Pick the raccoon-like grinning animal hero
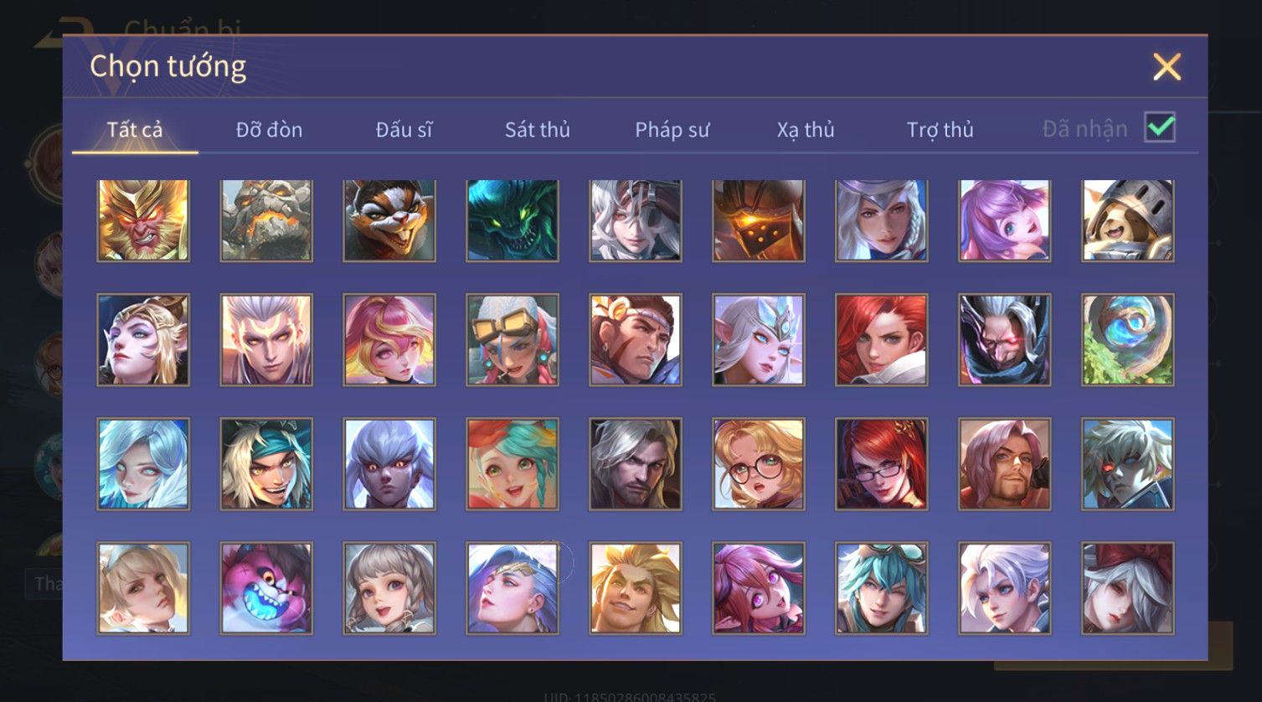 (x=389, y=220)
